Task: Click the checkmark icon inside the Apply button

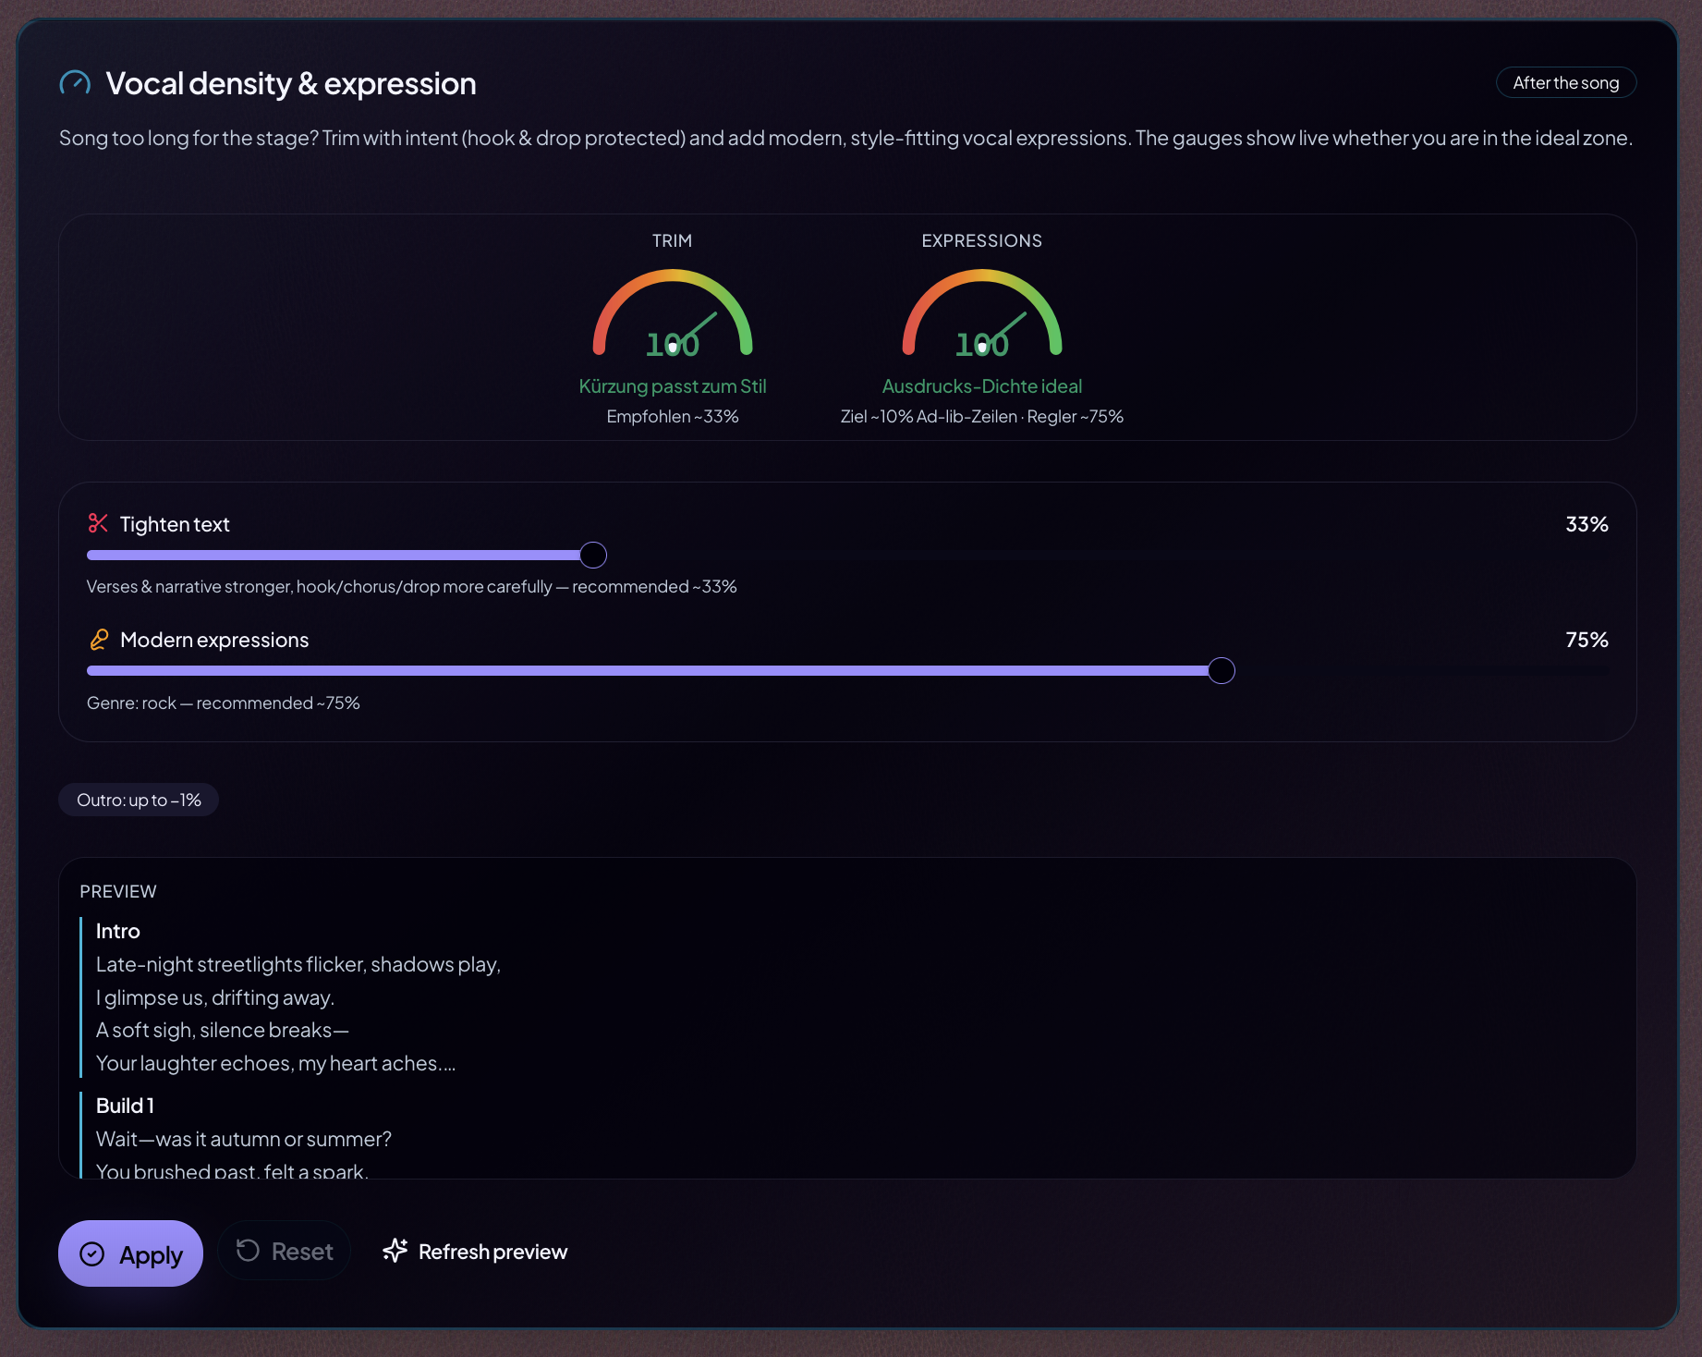Action: 92,1253
